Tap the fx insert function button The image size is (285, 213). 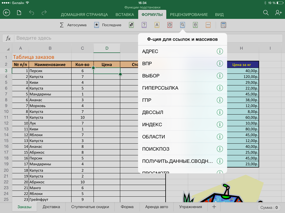coord(8,38)
